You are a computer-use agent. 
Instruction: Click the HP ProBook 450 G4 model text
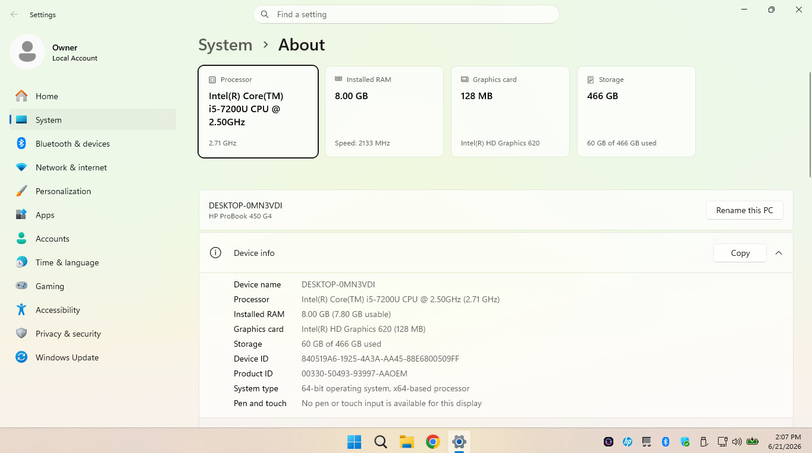(x=240, y=216)
